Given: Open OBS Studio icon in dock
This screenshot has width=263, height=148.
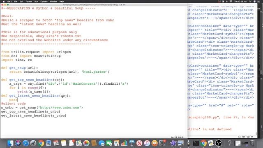Looking at the screenshot, I should tap(219, 143).
